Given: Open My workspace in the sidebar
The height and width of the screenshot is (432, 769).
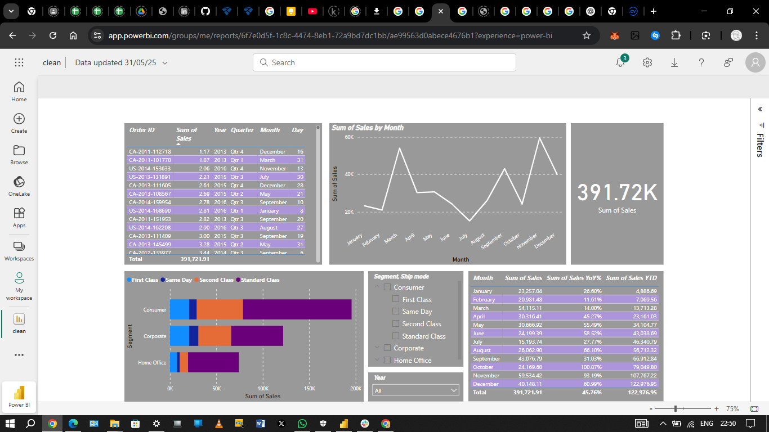Looking at the screenshot, I should pos(19,286).
